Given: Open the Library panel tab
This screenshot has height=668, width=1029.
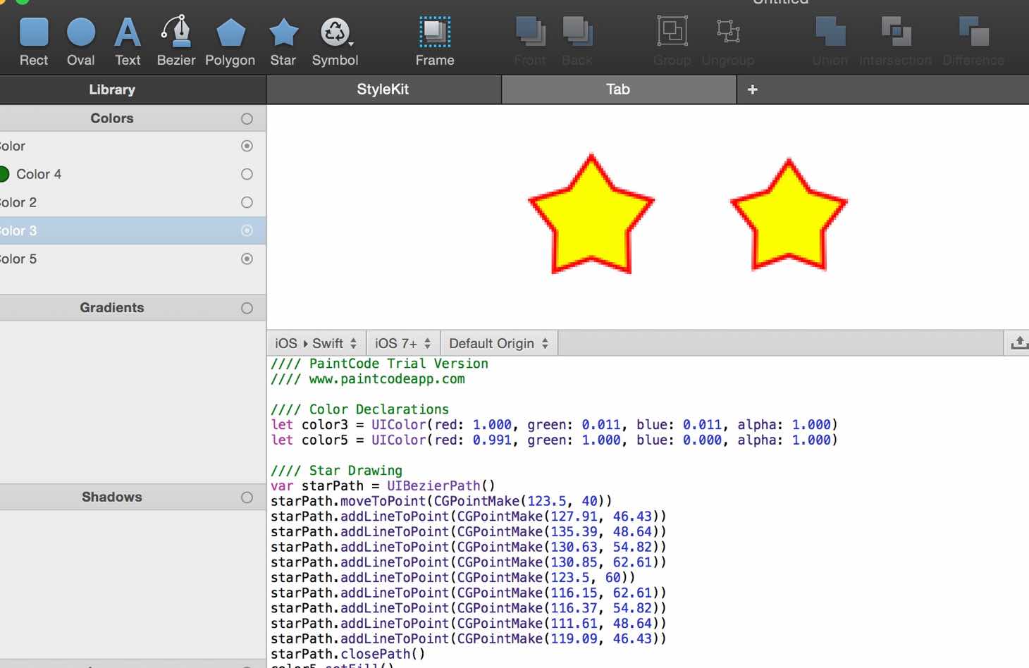Looking at the screenshot, I should tap(112, 89).
